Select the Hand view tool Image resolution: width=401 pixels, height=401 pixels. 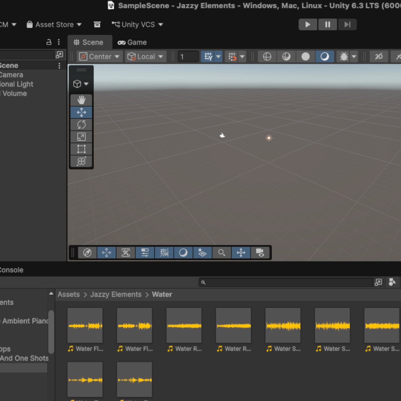81,100
